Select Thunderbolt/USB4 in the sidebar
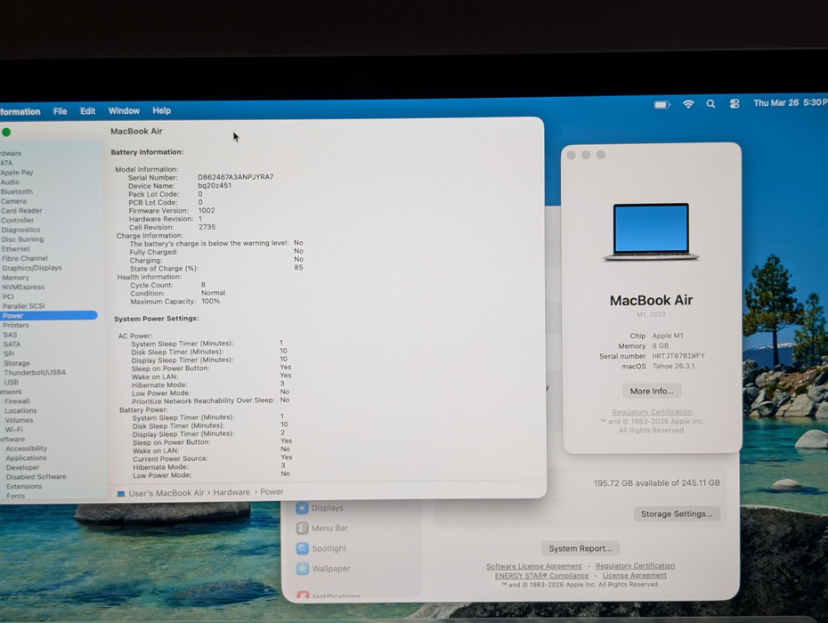 35,373
